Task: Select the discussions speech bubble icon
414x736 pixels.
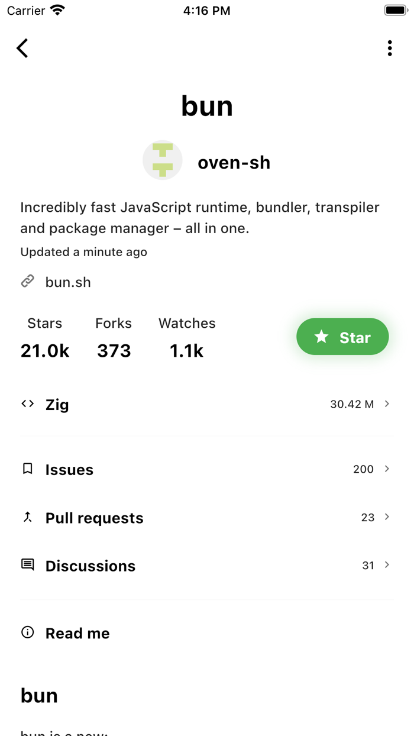Action: click(x=27, y=564)
